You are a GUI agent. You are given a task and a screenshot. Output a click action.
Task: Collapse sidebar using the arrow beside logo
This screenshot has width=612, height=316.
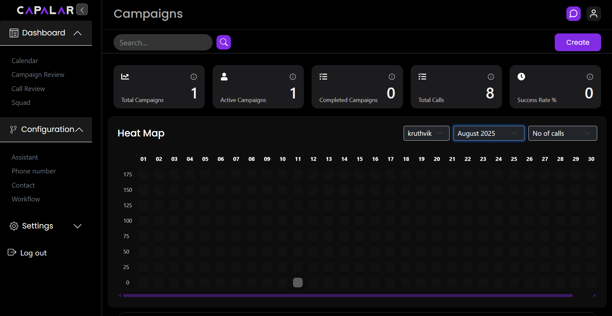[82, 10]
